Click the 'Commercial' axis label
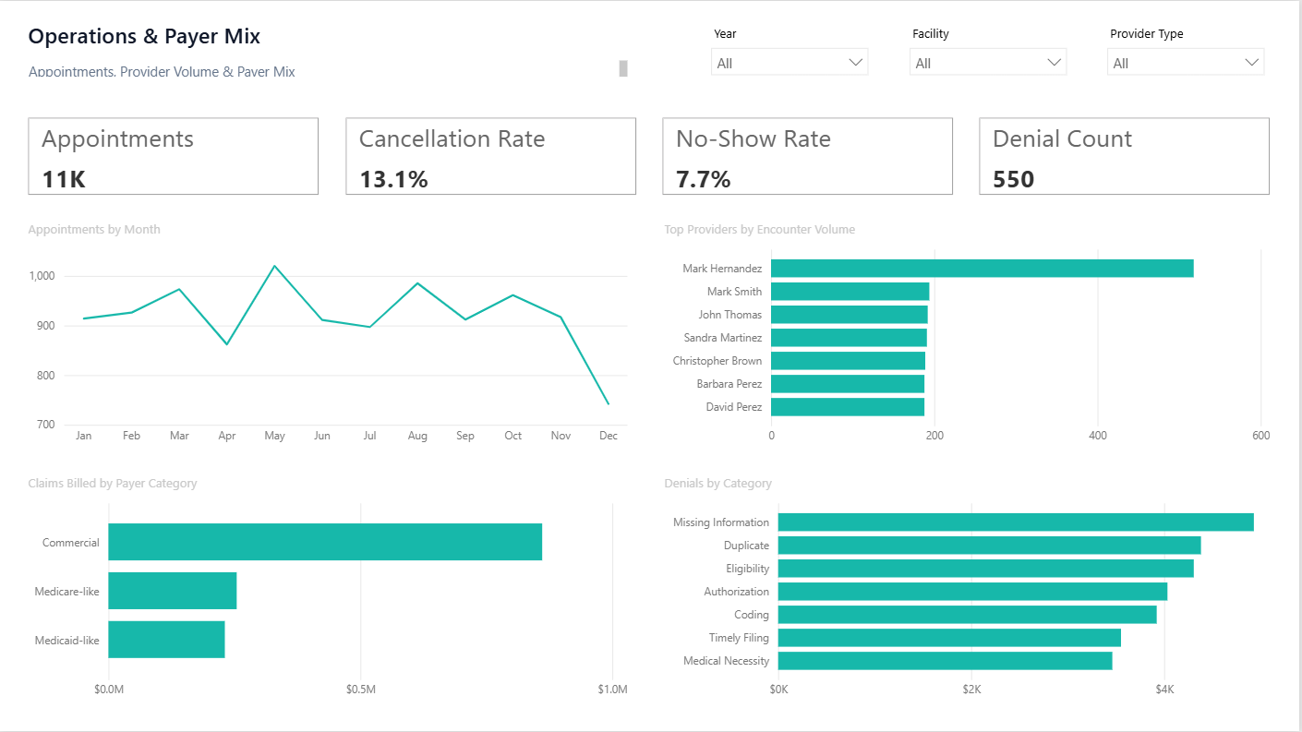Viewport: 1302px width, 732px height. 71,543
